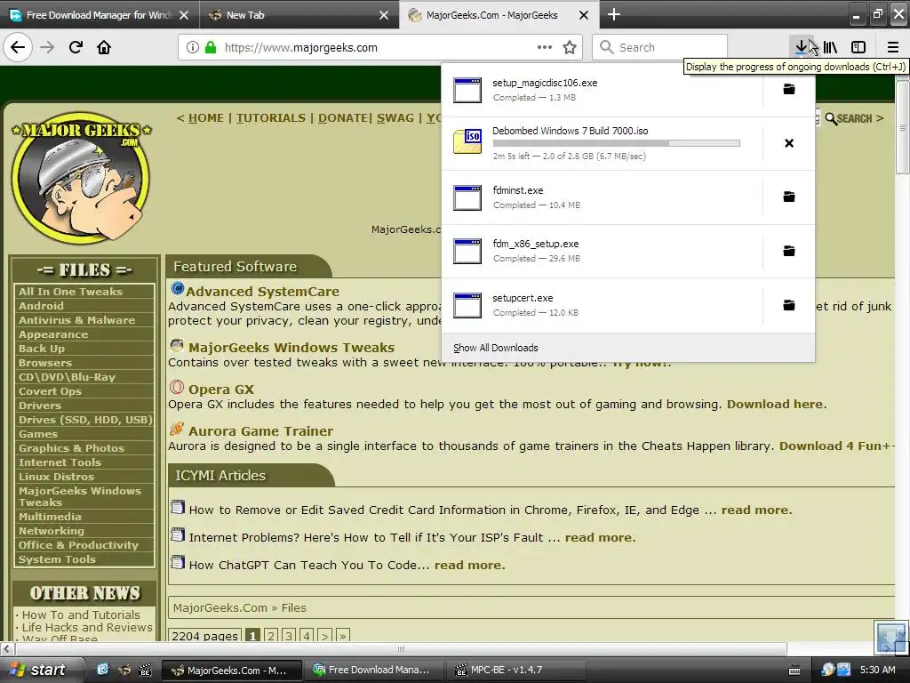Read more about ChatGPT teaching code
The image size is (910, 683).
[x=469, y=565]
